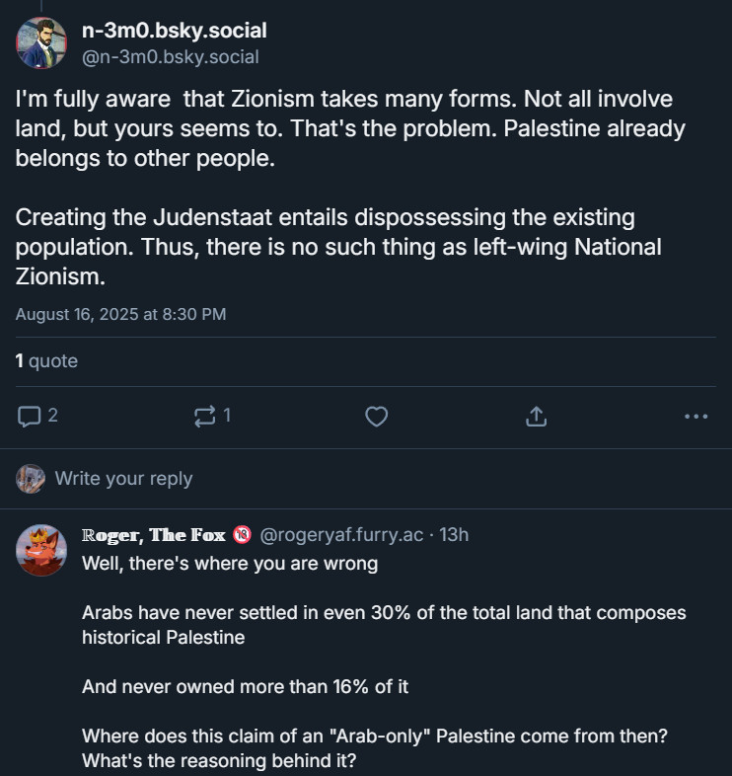Click the 13h timestamp on the reply
732x776 pixels.
454,535
